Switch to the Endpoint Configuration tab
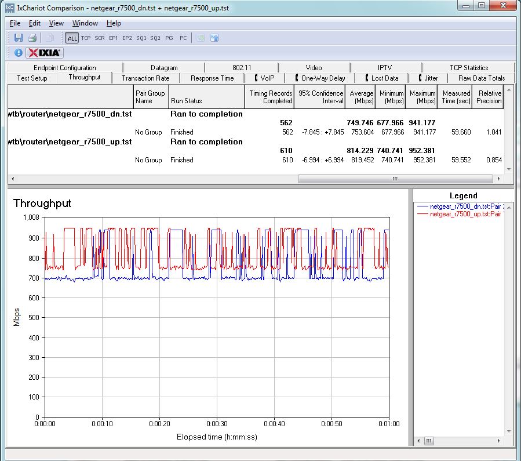521x461 pixels. click(65, 67)
